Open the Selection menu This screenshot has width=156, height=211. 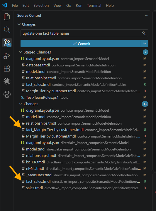[41, 5]
